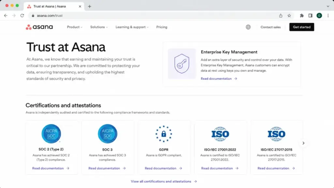Viewport: 334px width, 188px height.
Task: Click the Enterprise Key Management heading
Action: pyautogui.click(x=229, y=52)
